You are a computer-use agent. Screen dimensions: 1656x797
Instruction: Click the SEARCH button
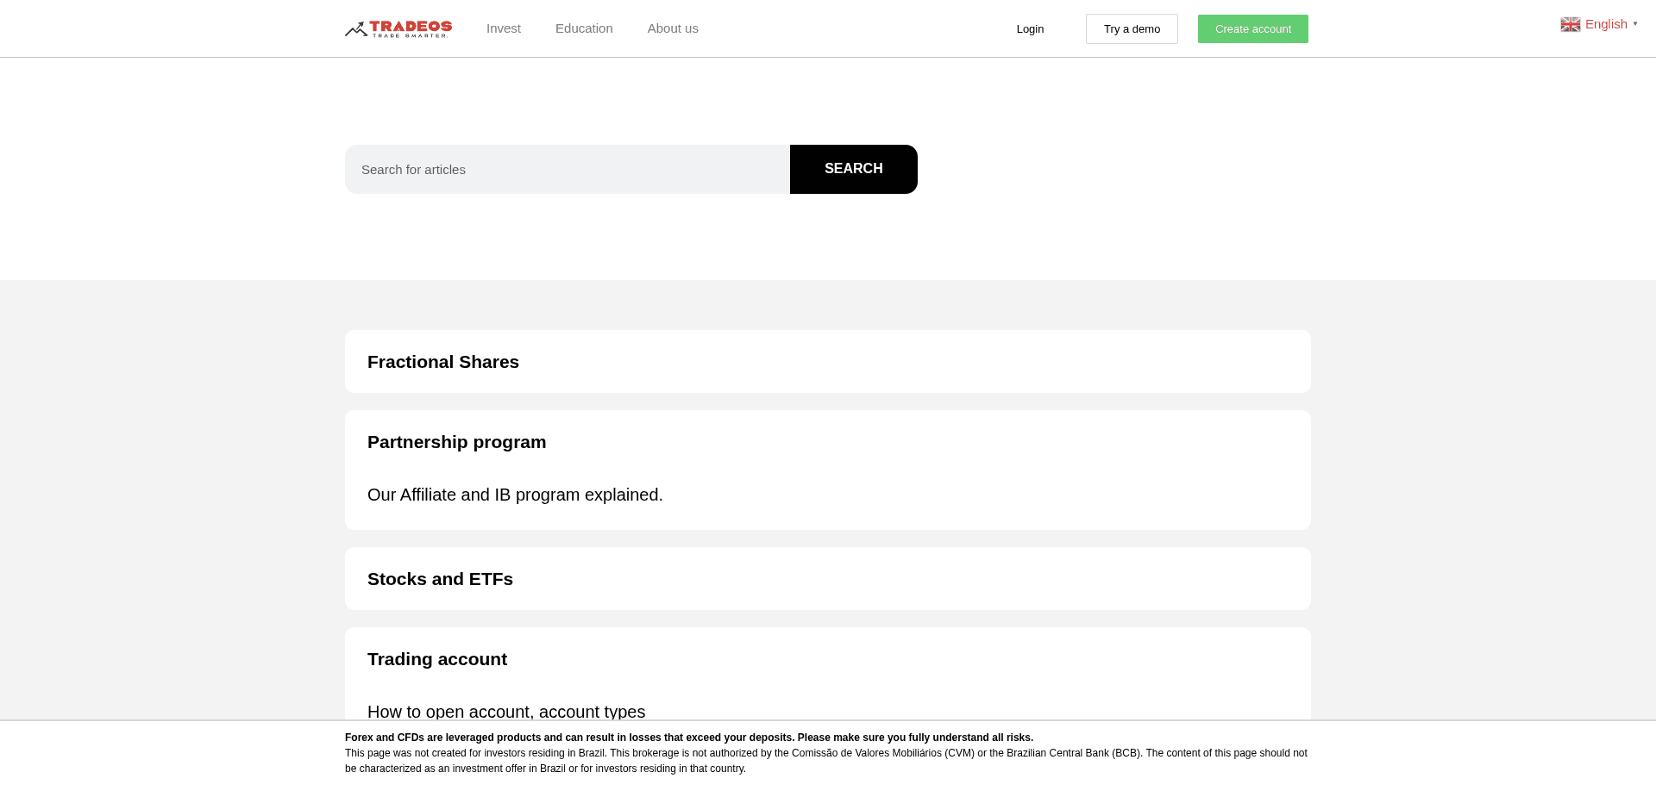[x=853, y=169]
